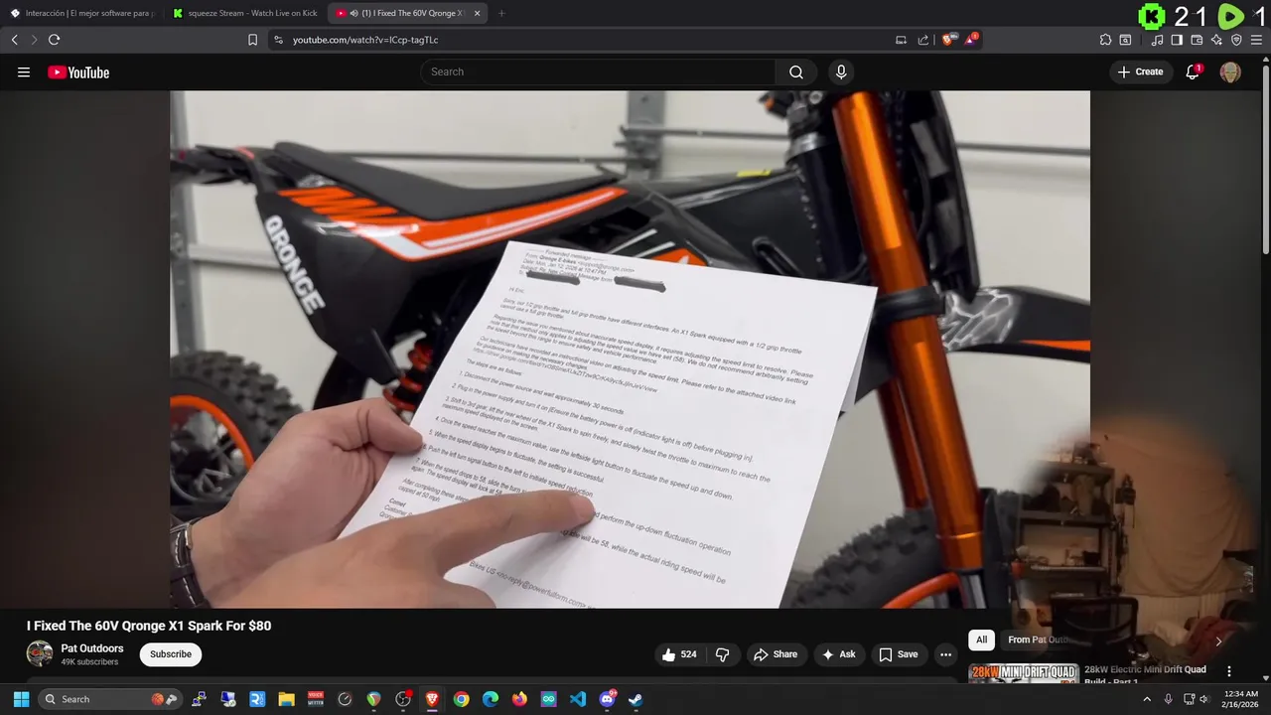Open a new browser tab

pos(501,13)
